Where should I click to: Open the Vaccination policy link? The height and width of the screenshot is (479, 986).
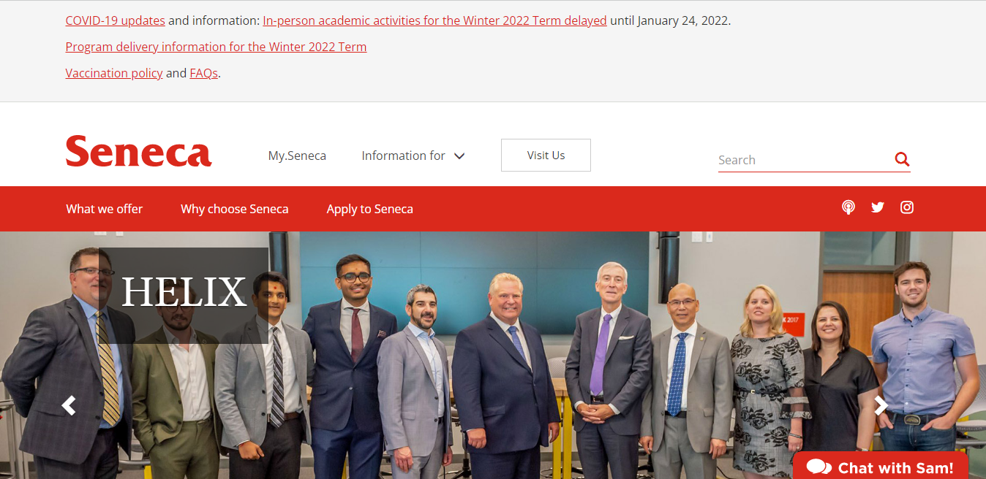pos(114,73)
